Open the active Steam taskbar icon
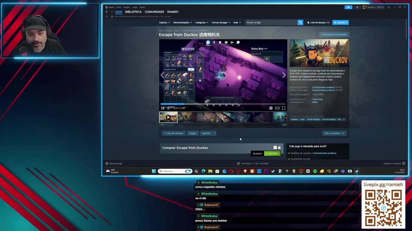 [357, 171]
